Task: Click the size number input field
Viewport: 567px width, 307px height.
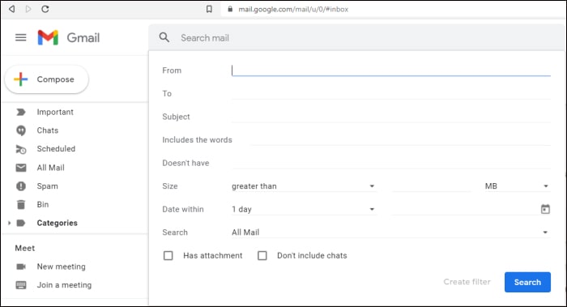Action: [x=432, y=186]
